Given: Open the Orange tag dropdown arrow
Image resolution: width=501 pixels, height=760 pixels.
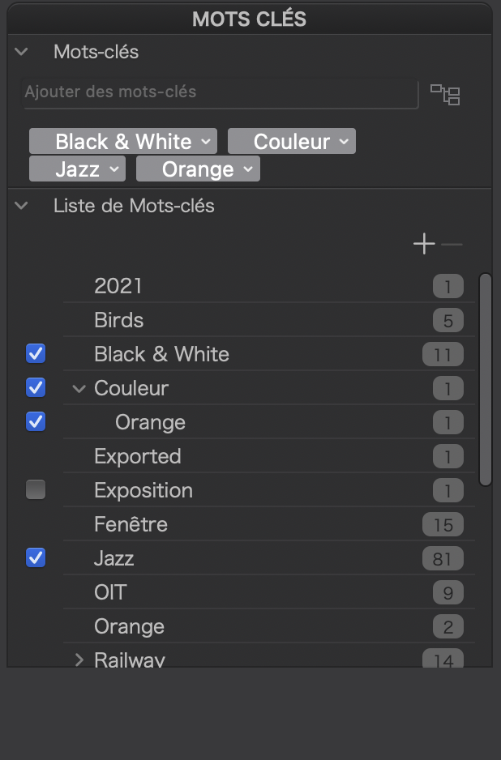Looking at the screenshot, I should (x=249, y=169).
